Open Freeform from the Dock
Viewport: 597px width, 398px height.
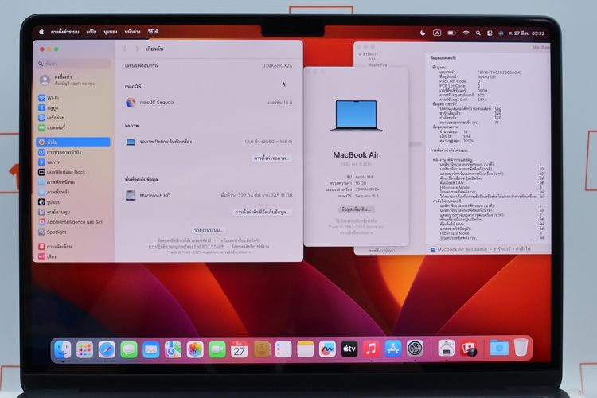coord(327,349)
